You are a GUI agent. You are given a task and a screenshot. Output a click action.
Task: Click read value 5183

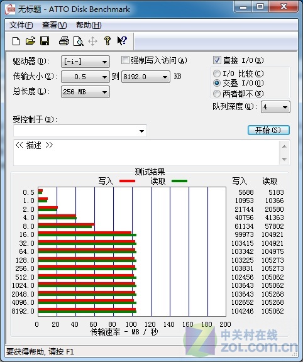(276, 192)
